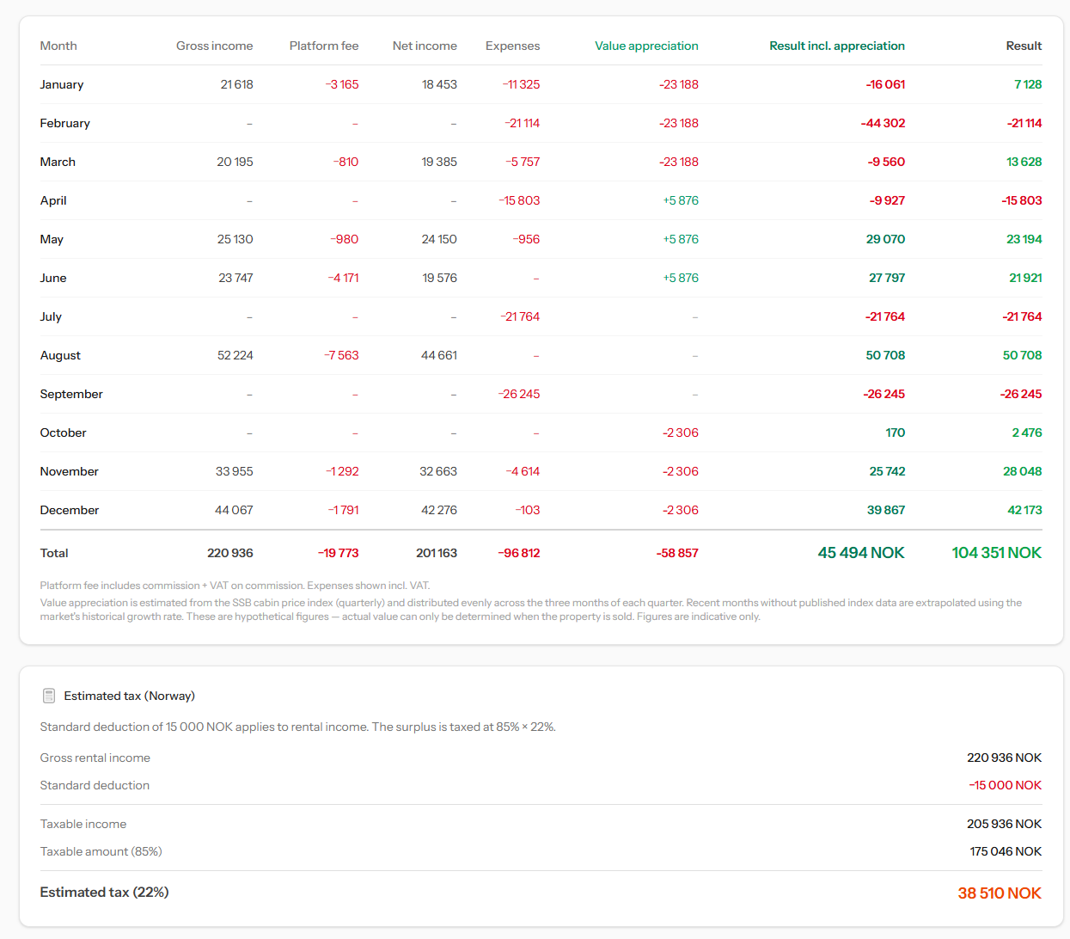
Task: Select the Taxable income 205 936 NOK
Action: click(1004, 824)
